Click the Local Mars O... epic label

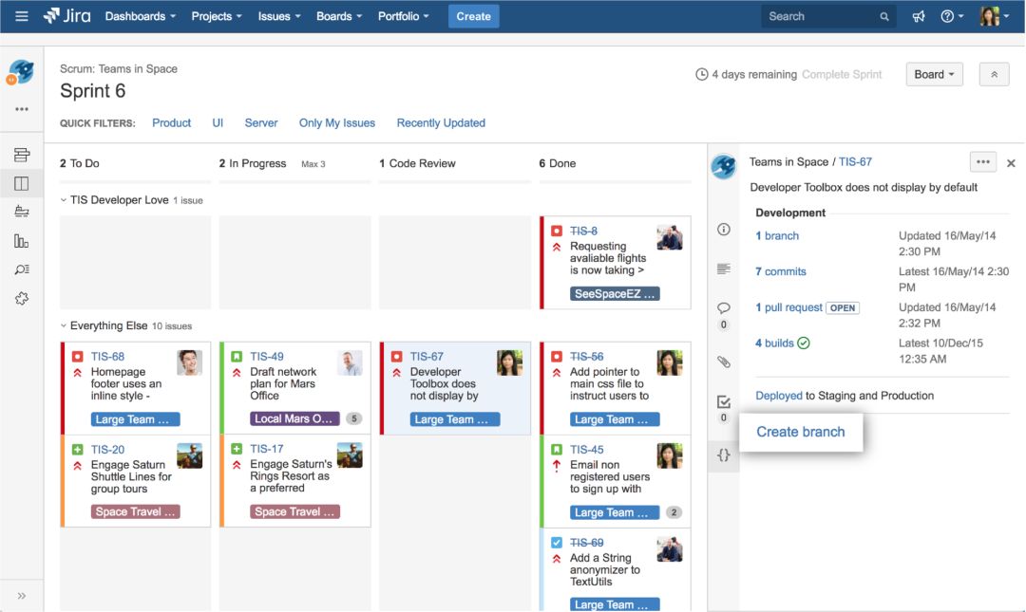pos(294,418)
